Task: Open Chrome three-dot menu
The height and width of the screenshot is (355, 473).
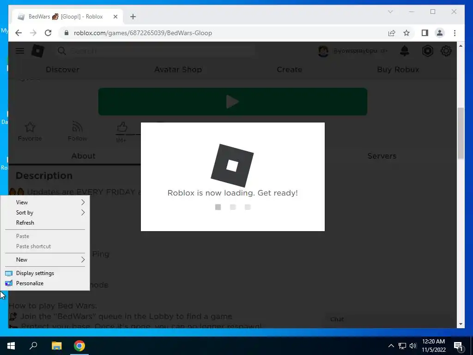Action: (x=455, y=33)
